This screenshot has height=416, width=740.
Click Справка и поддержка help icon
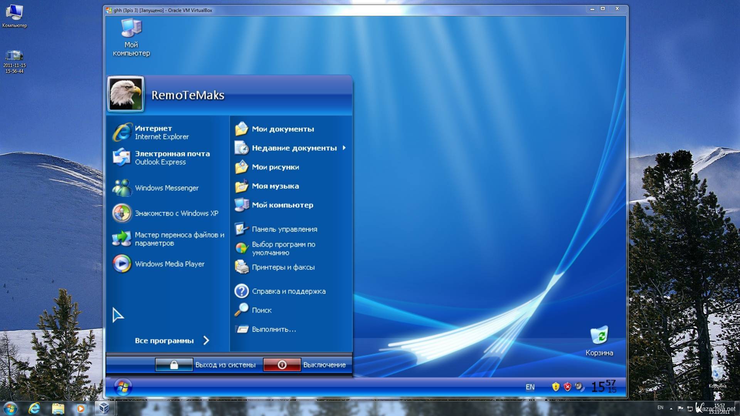(242, 291)
